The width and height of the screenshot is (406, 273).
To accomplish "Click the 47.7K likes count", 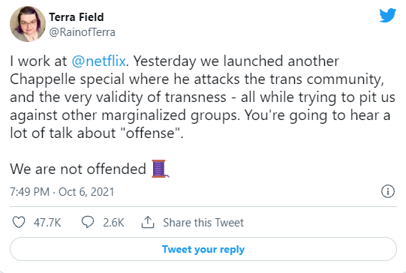I will (x=47, y=223).
